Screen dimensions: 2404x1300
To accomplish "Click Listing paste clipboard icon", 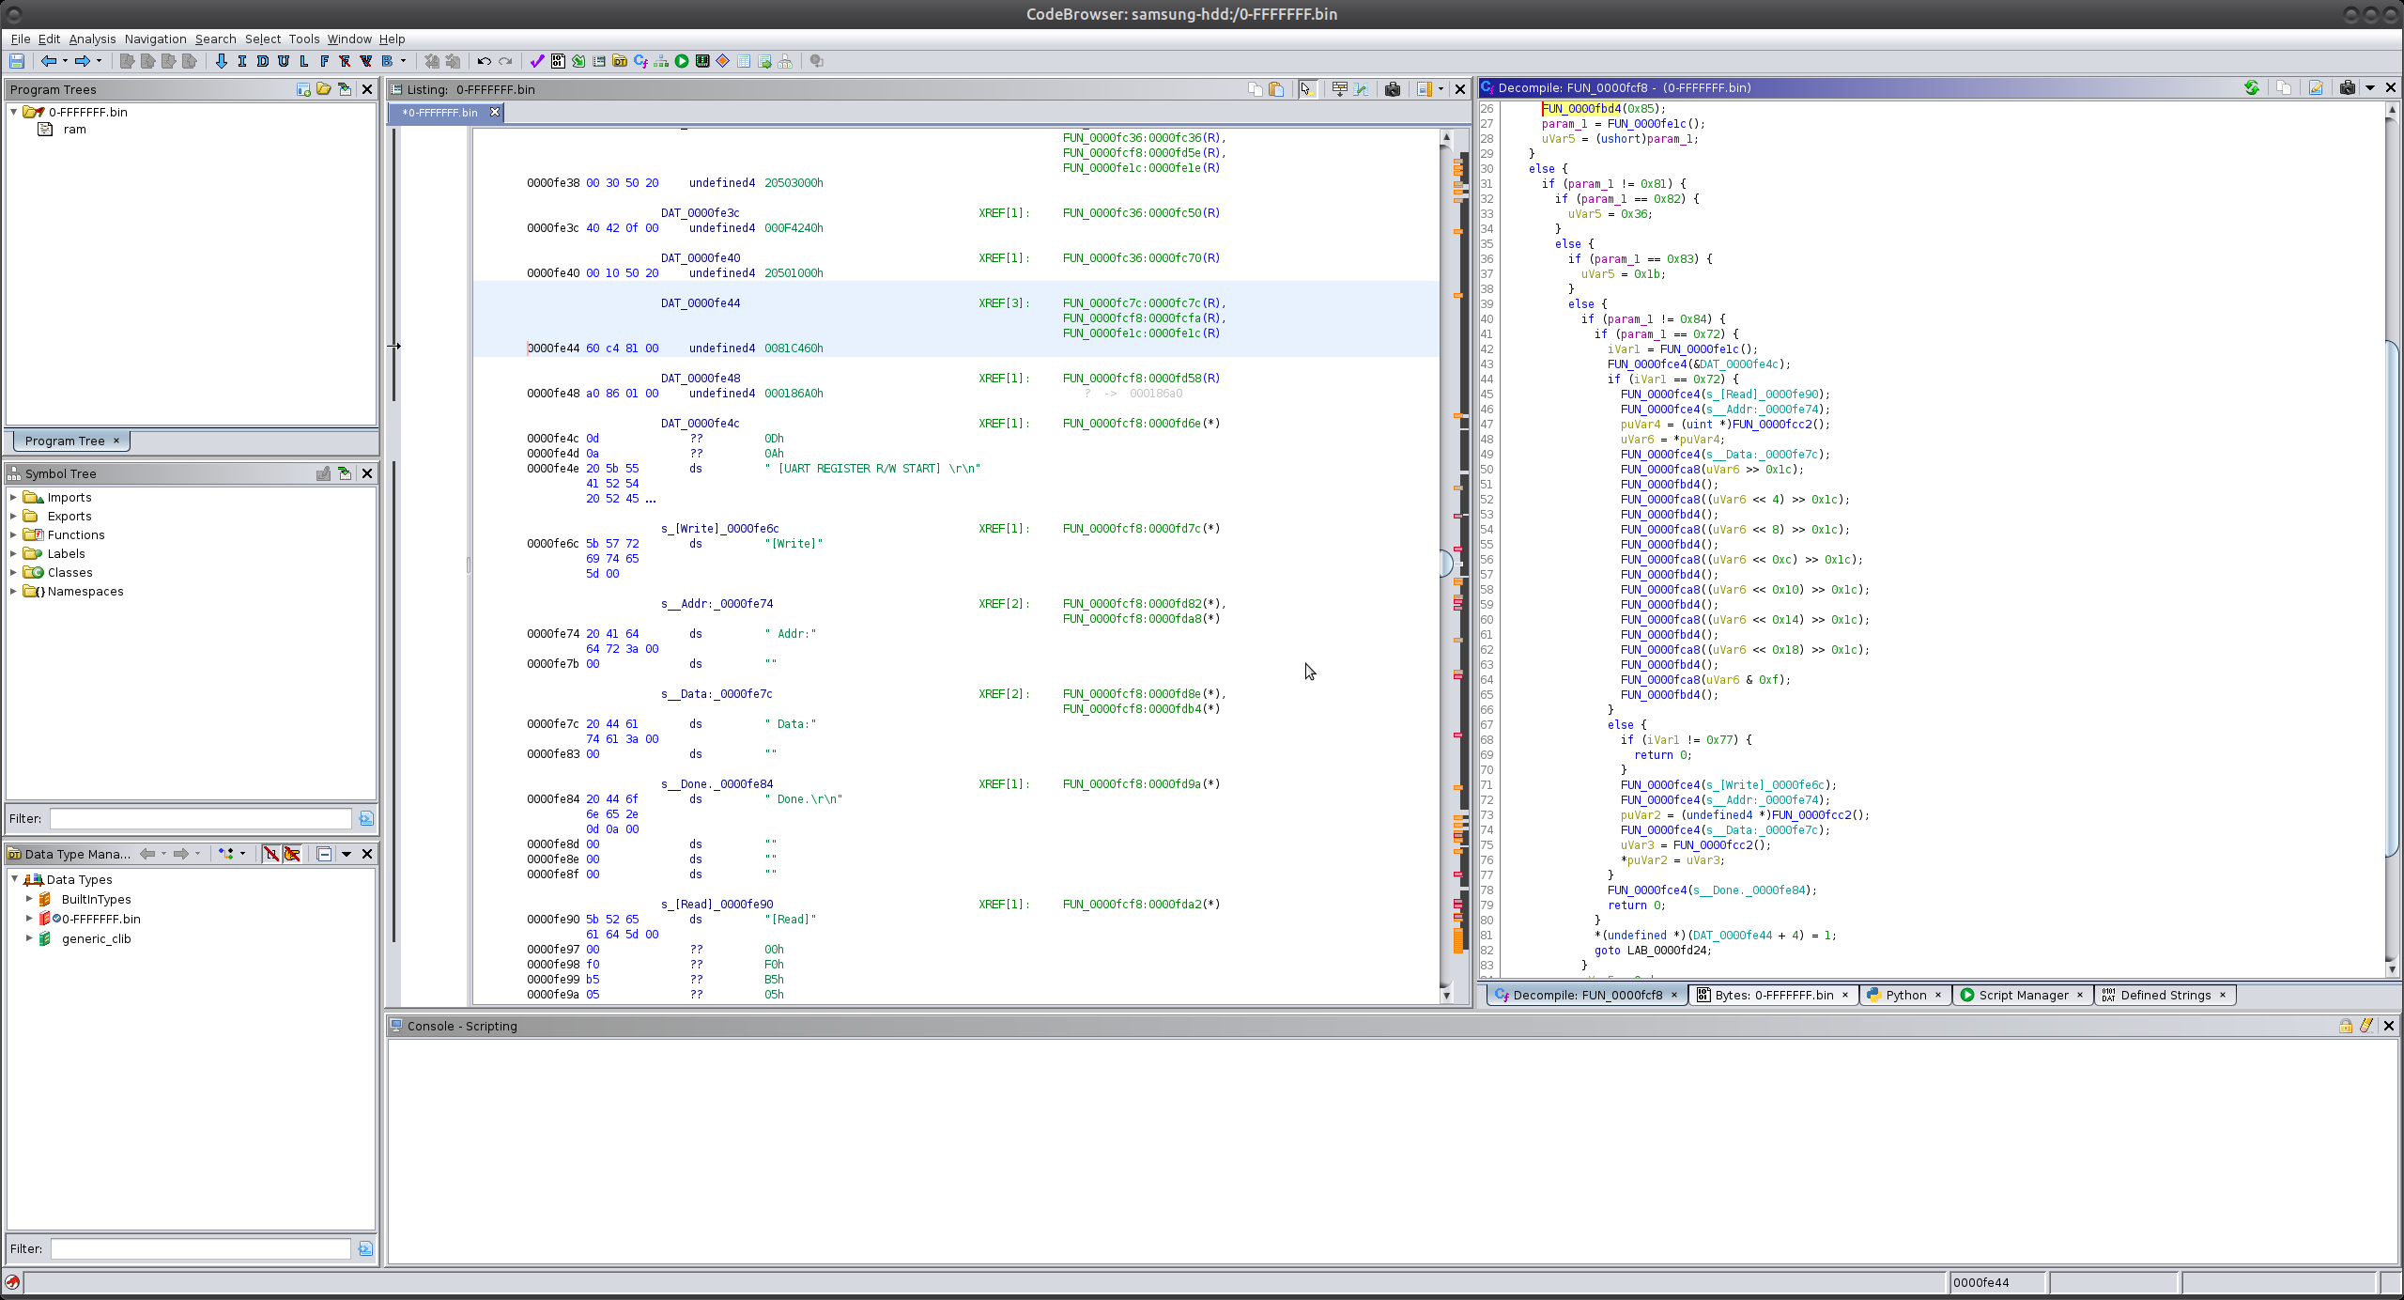I will pyautogui.click(x=1276, y=89).
